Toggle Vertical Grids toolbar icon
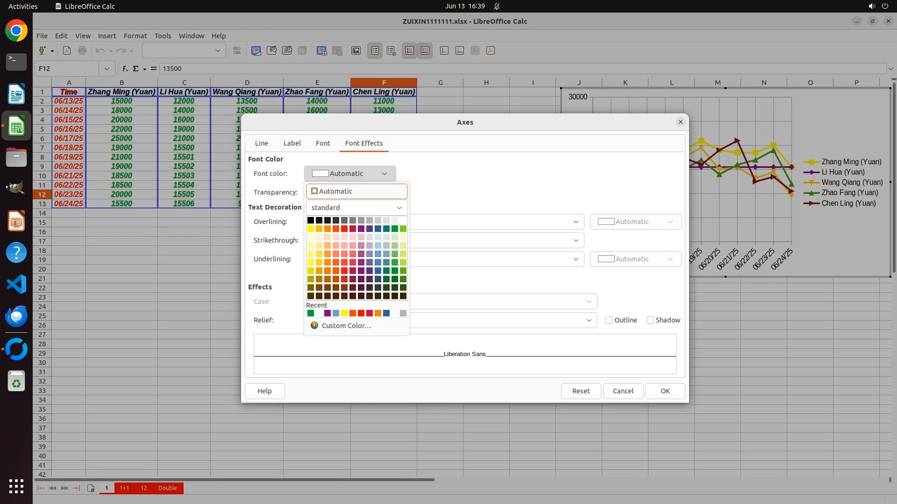The width and height of the screenshot is (897, 504). pos(425,50)
